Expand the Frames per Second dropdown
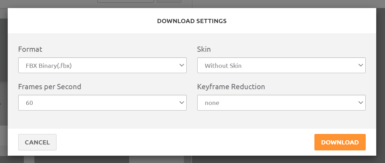 click(x=102, y=103)
